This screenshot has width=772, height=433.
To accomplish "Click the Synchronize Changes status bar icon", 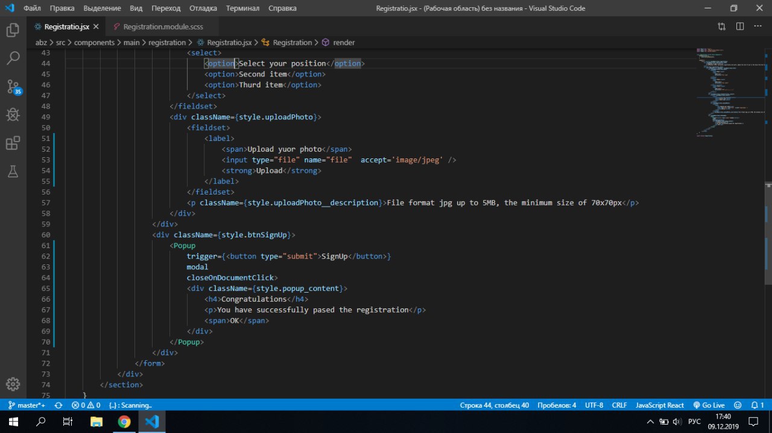I will [59, 405].
